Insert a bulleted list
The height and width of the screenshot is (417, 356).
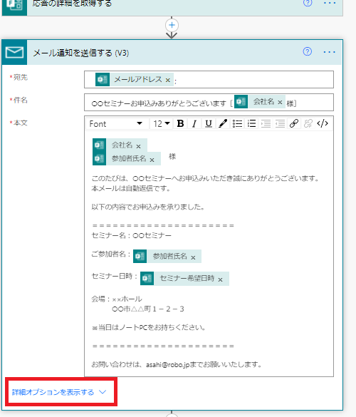pos(237,123)
